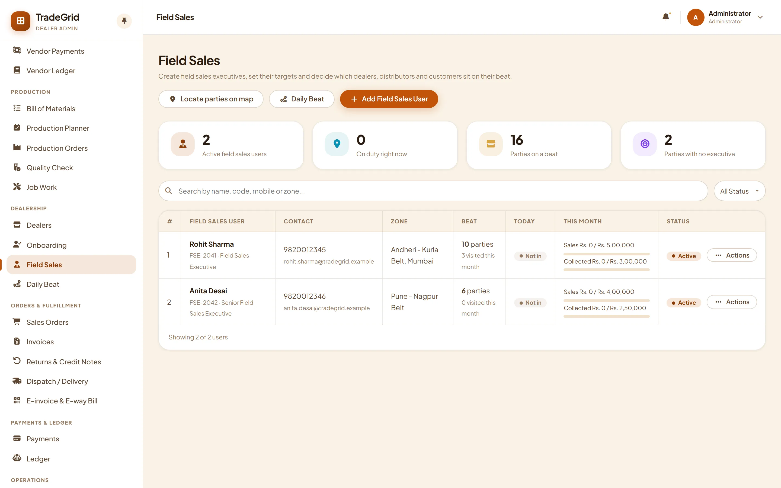Go to Invoices in the sidebar

coord(71,342)
